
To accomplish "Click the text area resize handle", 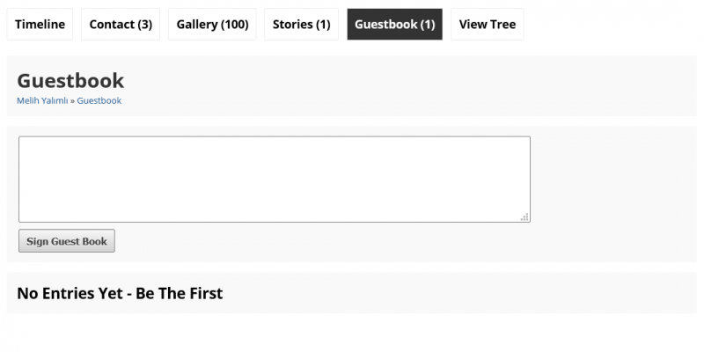I will (x=524, y=216).
